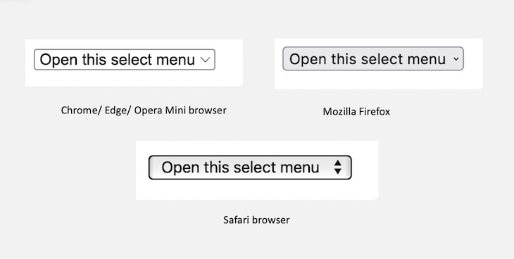
Task: Expand the gray rounded Firefox select menu
Action: (x=373, y=58)
